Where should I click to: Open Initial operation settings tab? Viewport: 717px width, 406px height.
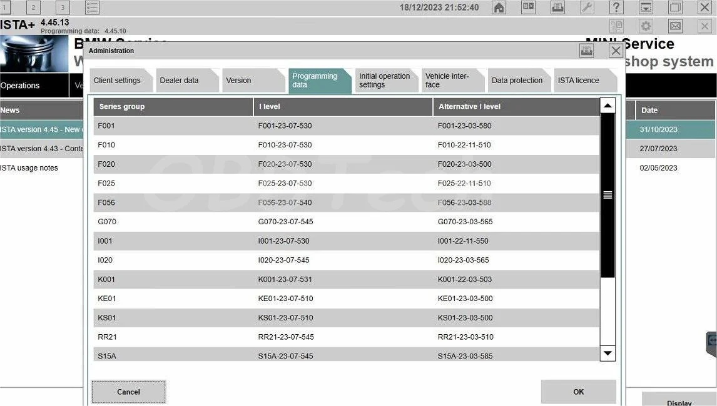tap(387, 81)
